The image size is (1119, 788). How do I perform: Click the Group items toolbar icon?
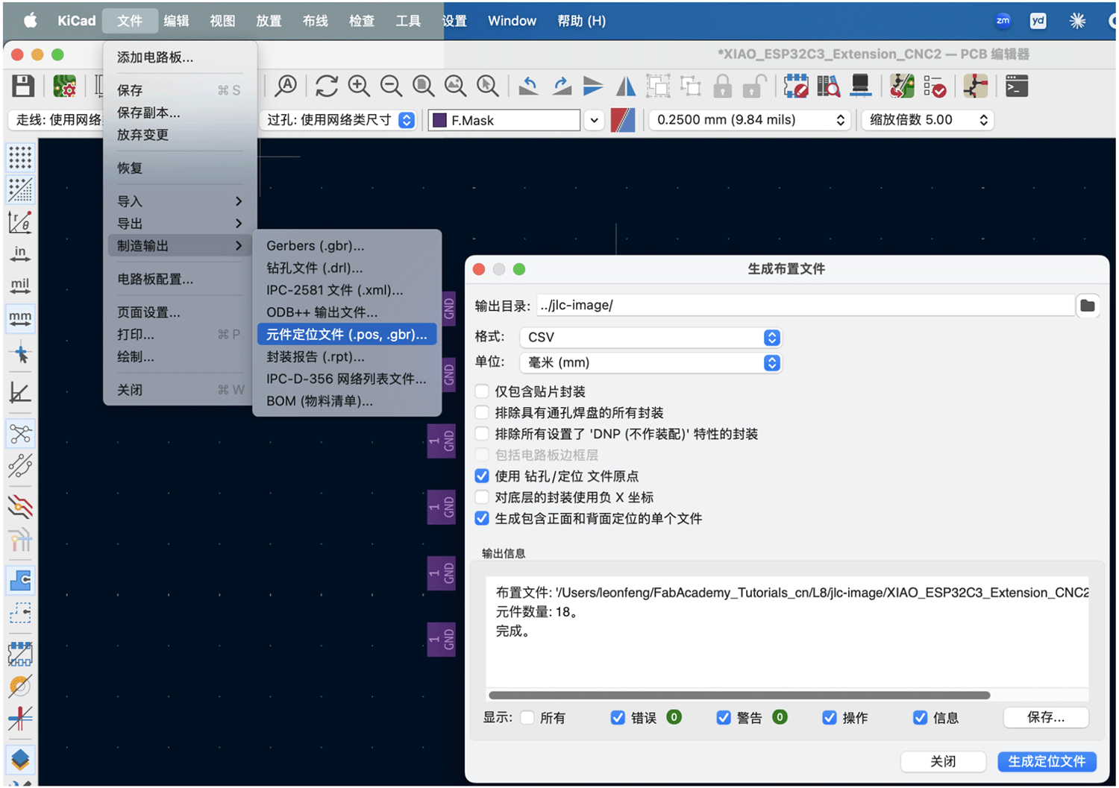[658, 86]
